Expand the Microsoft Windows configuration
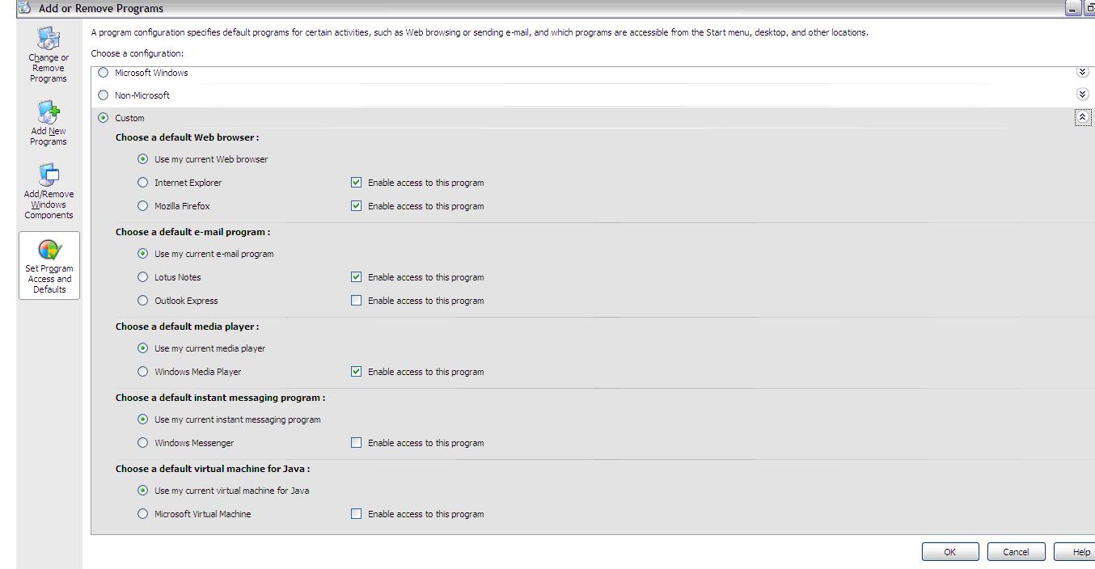 [x=1083, y=73]
